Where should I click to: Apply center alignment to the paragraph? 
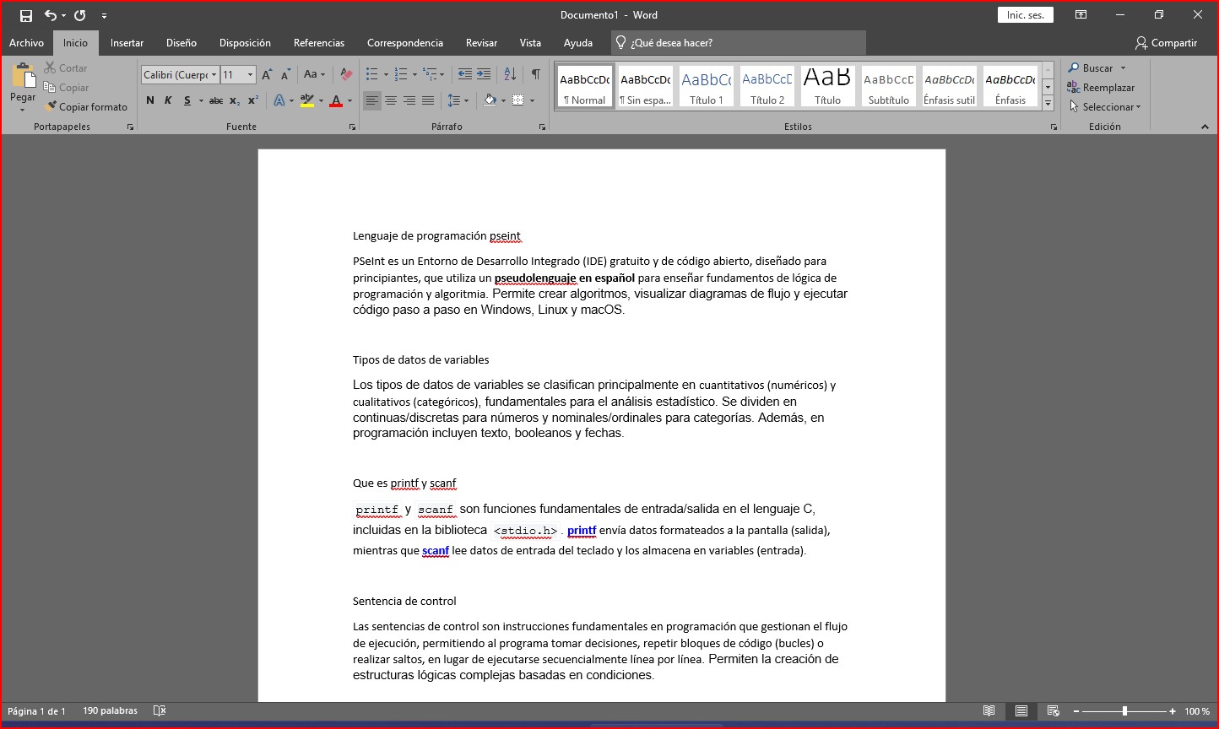click(x=391, y=100)
